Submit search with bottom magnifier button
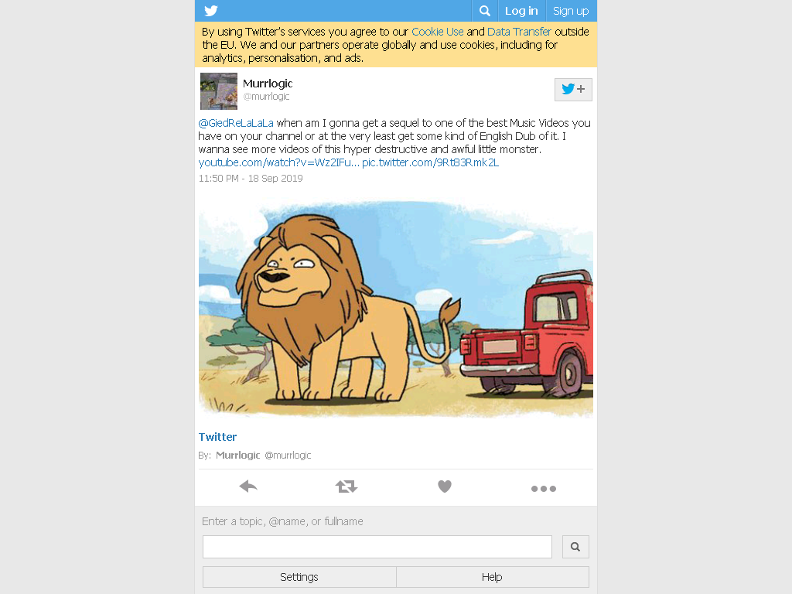 [x=575, y=547]
